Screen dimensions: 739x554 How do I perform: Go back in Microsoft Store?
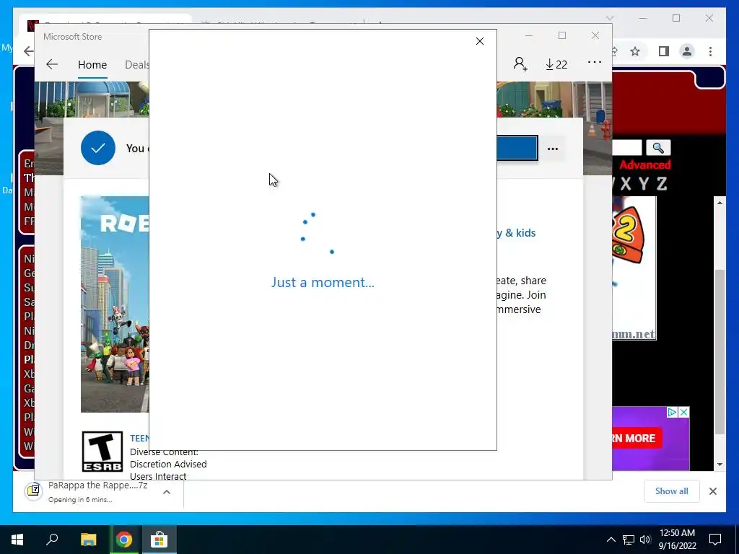pyautogui.click(x=52, y=64)
